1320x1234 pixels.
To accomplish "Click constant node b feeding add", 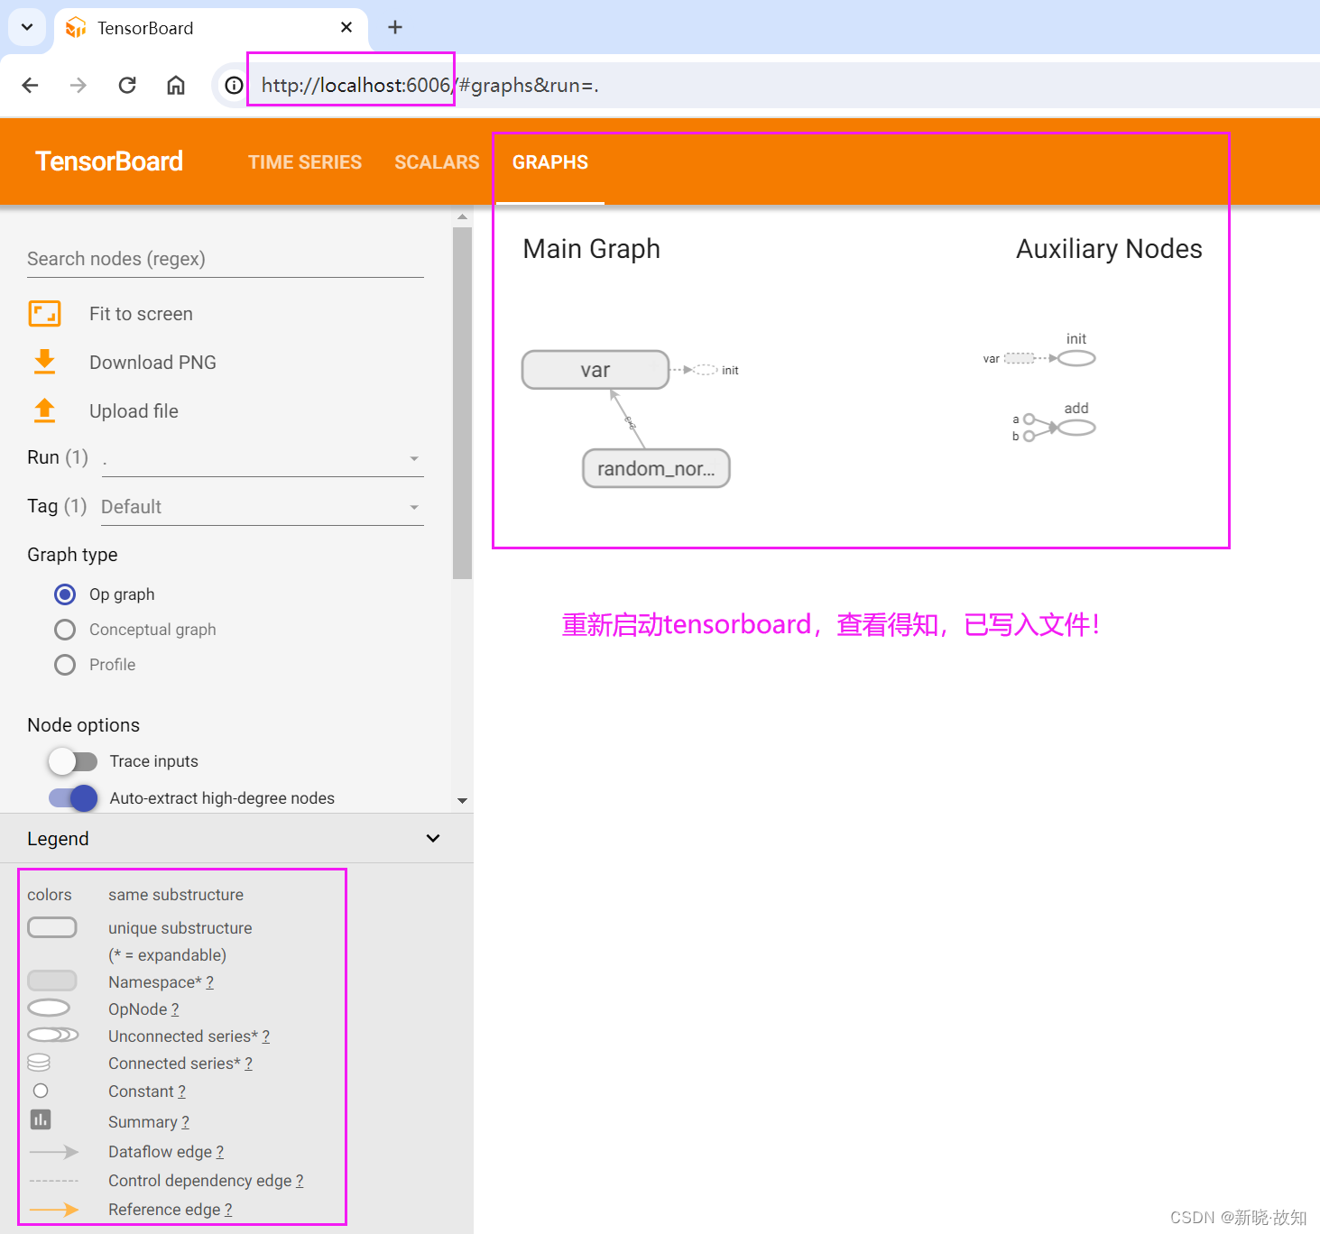I will point(1029,436).
